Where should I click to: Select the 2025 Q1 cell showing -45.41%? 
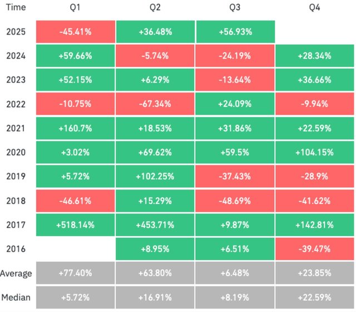pyautogui.click(x=76, y=32)
